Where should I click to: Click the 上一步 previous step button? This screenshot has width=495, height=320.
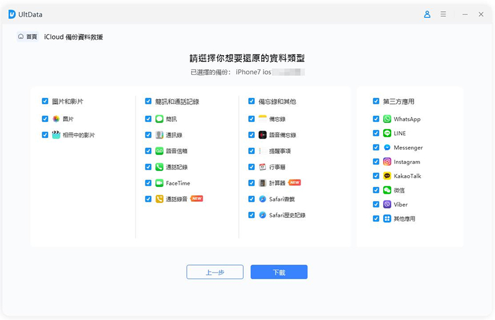[x=215, y=272]
